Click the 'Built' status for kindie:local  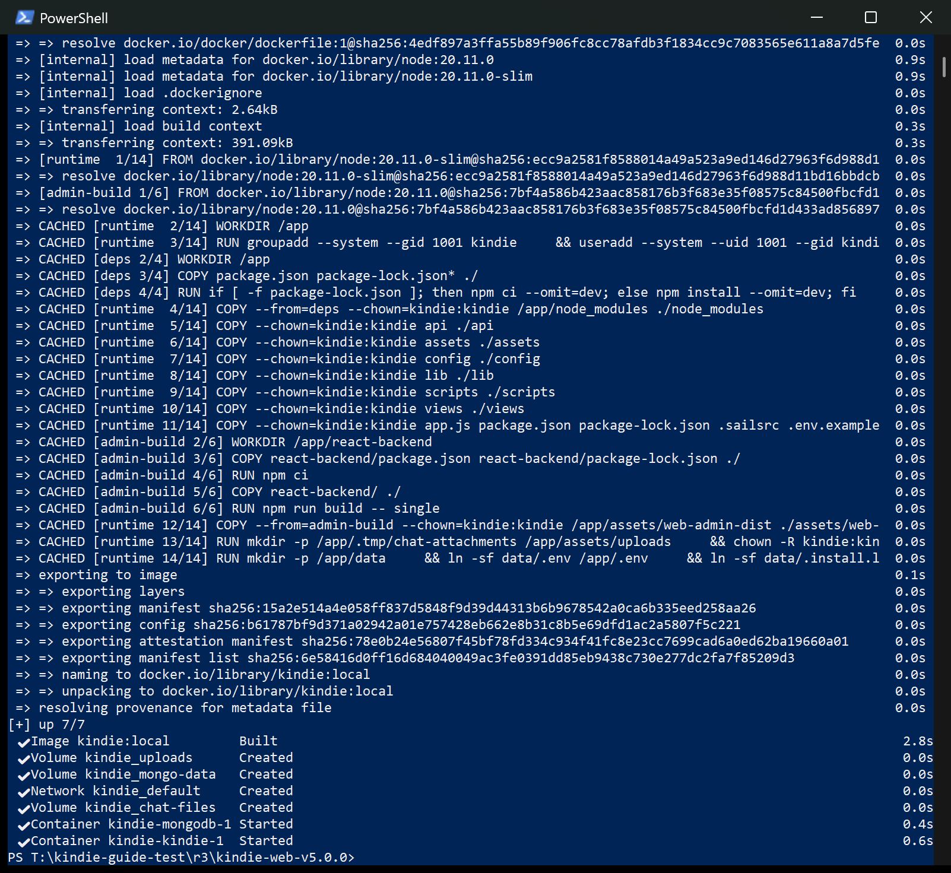(x=258, y=741)
